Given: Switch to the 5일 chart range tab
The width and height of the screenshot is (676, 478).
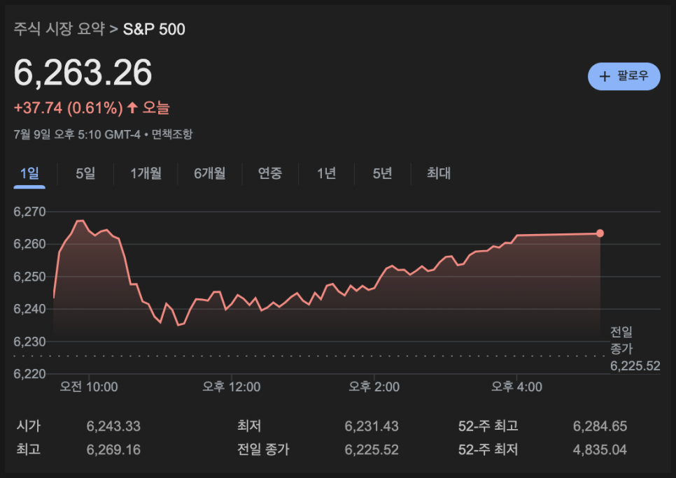Looking at the screenshot, I should click(x=85, y=173).
